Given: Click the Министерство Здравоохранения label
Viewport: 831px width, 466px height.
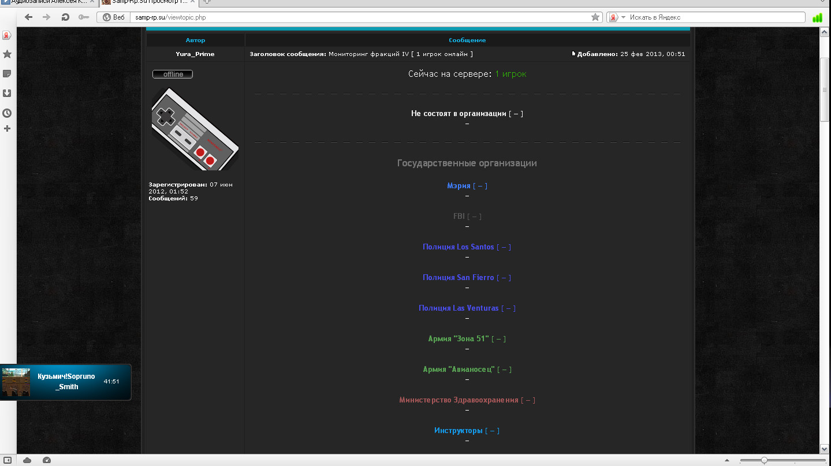Looking at the screenshot, I should [x=459, y=400].
